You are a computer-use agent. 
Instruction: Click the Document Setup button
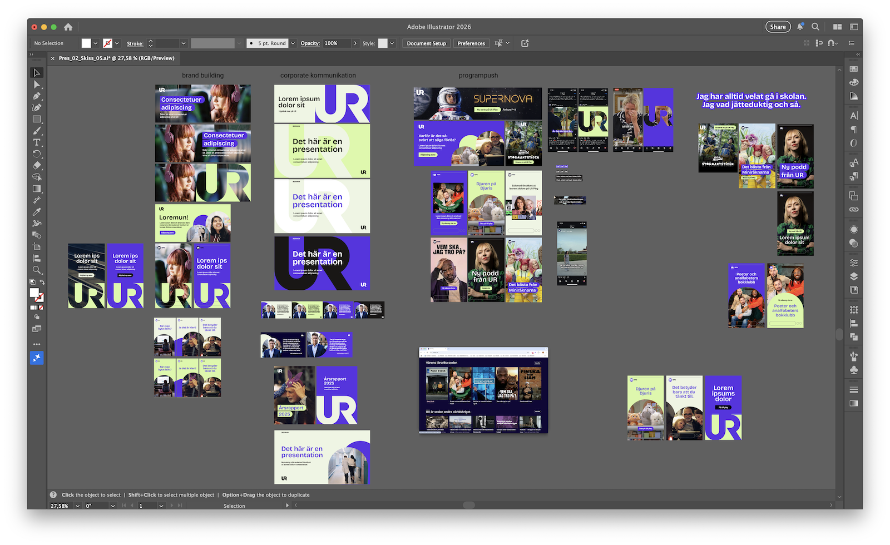click(426, 43)
